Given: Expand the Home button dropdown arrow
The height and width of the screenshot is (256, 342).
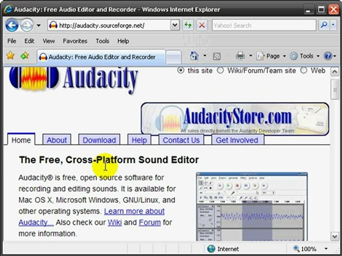Looking at the screenshot, I should pyautogui.click(x=204, y=56).
